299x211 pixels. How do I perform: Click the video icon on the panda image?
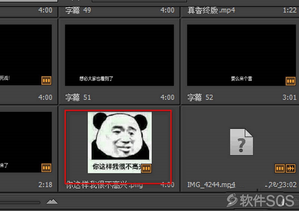pos(146,168)
